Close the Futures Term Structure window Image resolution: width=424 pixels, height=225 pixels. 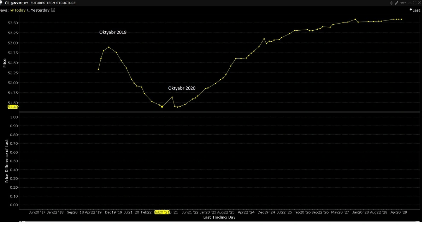click(419, 3)
